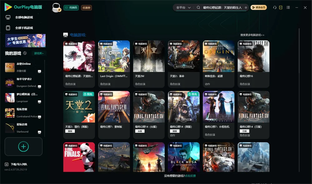Open customer service headset icon
The image size is (312, 184).
[275, 7]
